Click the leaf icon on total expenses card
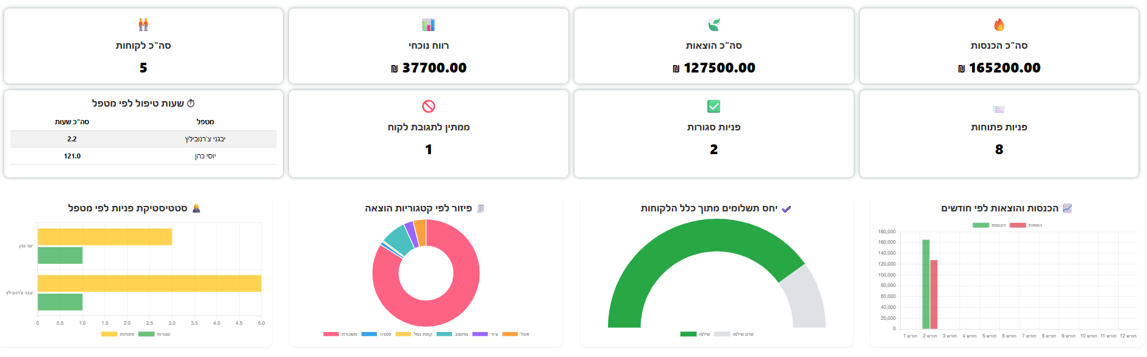This screenshot has height=357, width=1147. click(713, 25)
